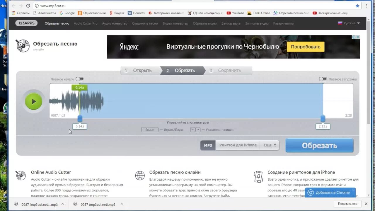Click the Space key hint button

[x=149, y=130]
